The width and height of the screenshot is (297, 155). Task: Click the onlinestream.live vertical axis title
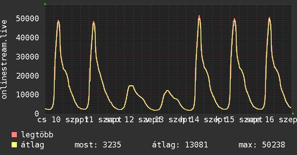click(4, 59)
